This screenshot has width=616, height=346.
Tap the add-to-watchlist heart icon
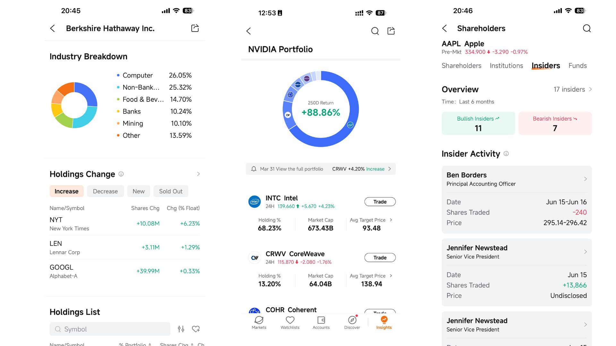click(196, 329)
